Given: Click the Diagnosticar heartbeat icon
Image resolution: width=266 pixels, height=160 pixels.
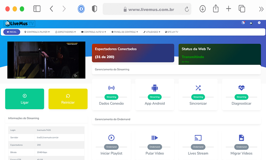Looking at the screenshot, I should pos(241,88).
